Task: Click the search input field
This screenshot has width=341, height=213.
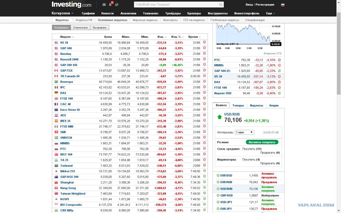Action: pos(176,5)
